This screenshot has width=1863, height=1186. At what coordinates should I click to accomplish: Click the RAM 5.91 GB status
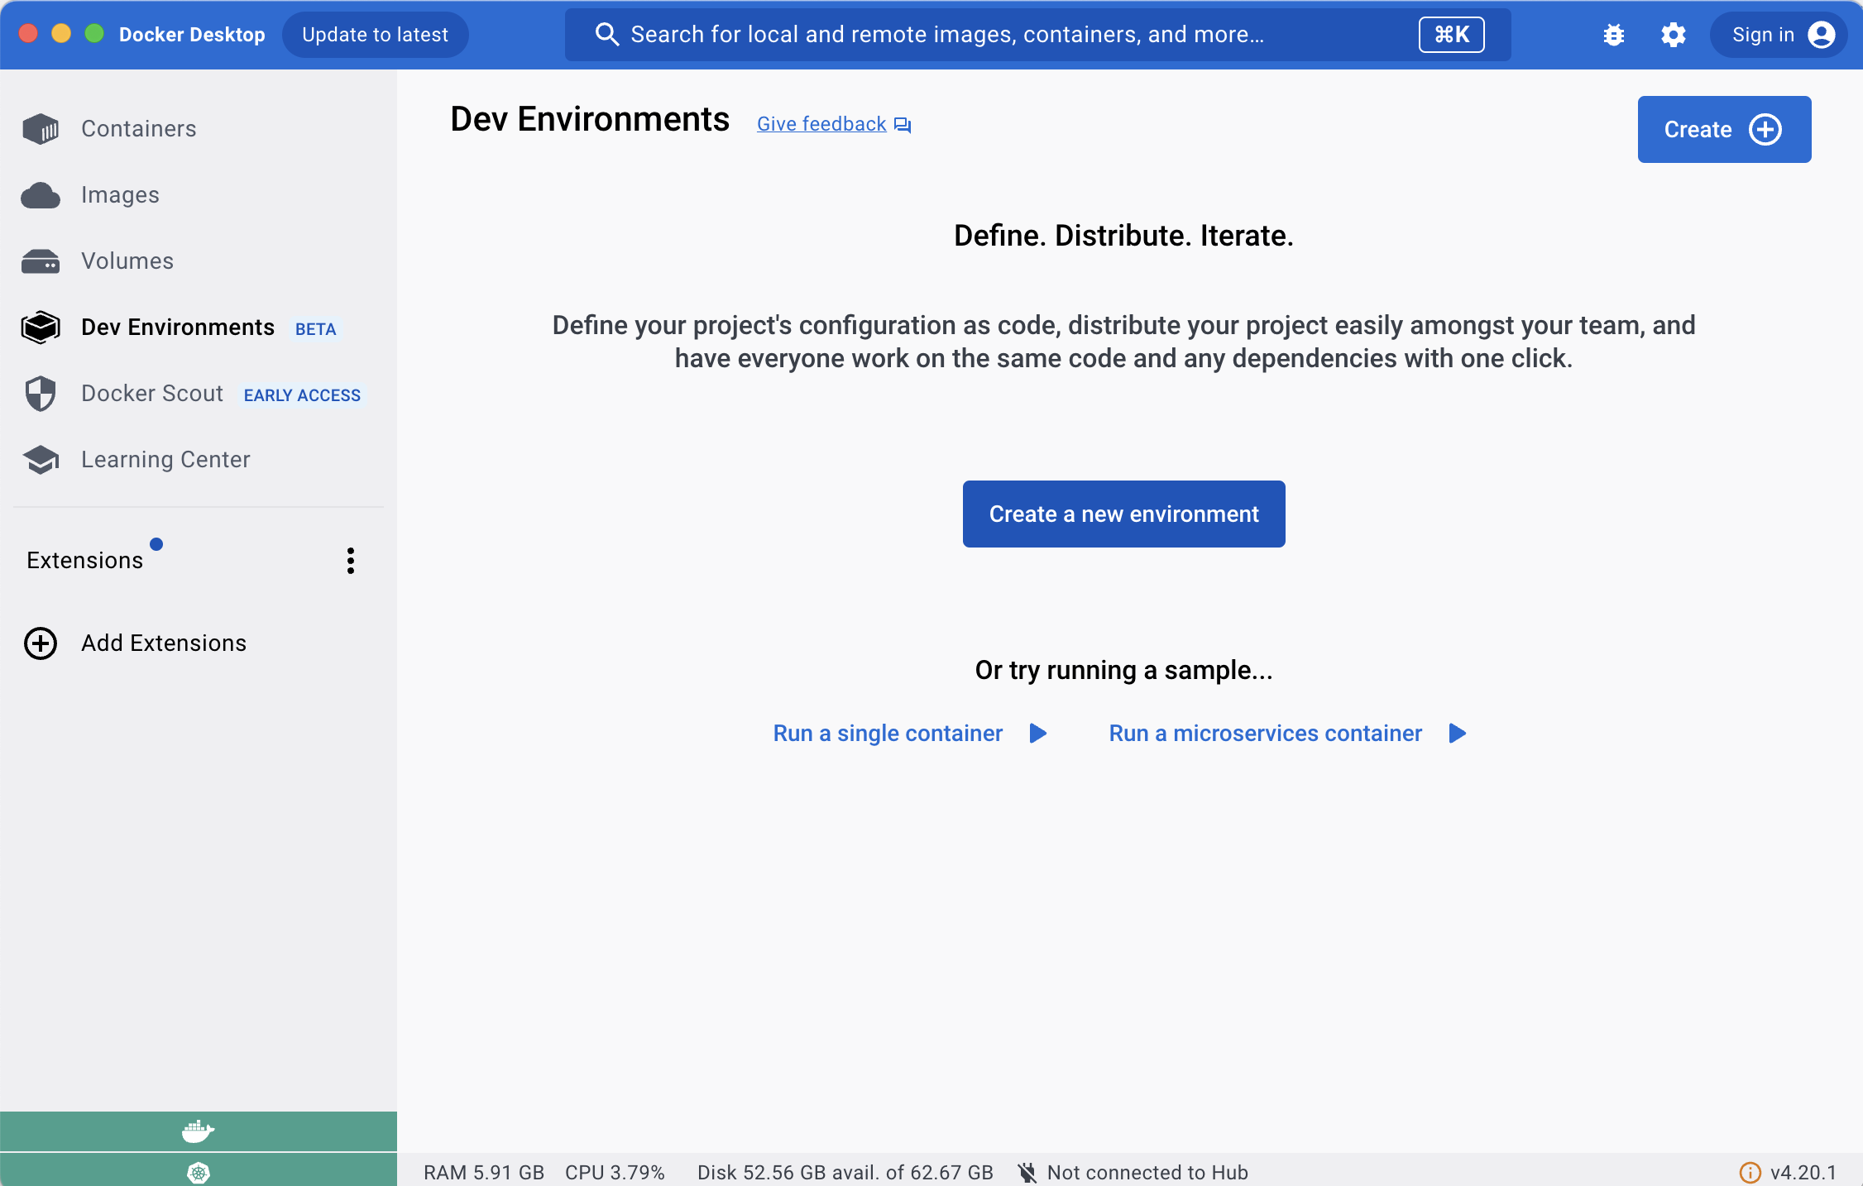[x=484, y=1173]
